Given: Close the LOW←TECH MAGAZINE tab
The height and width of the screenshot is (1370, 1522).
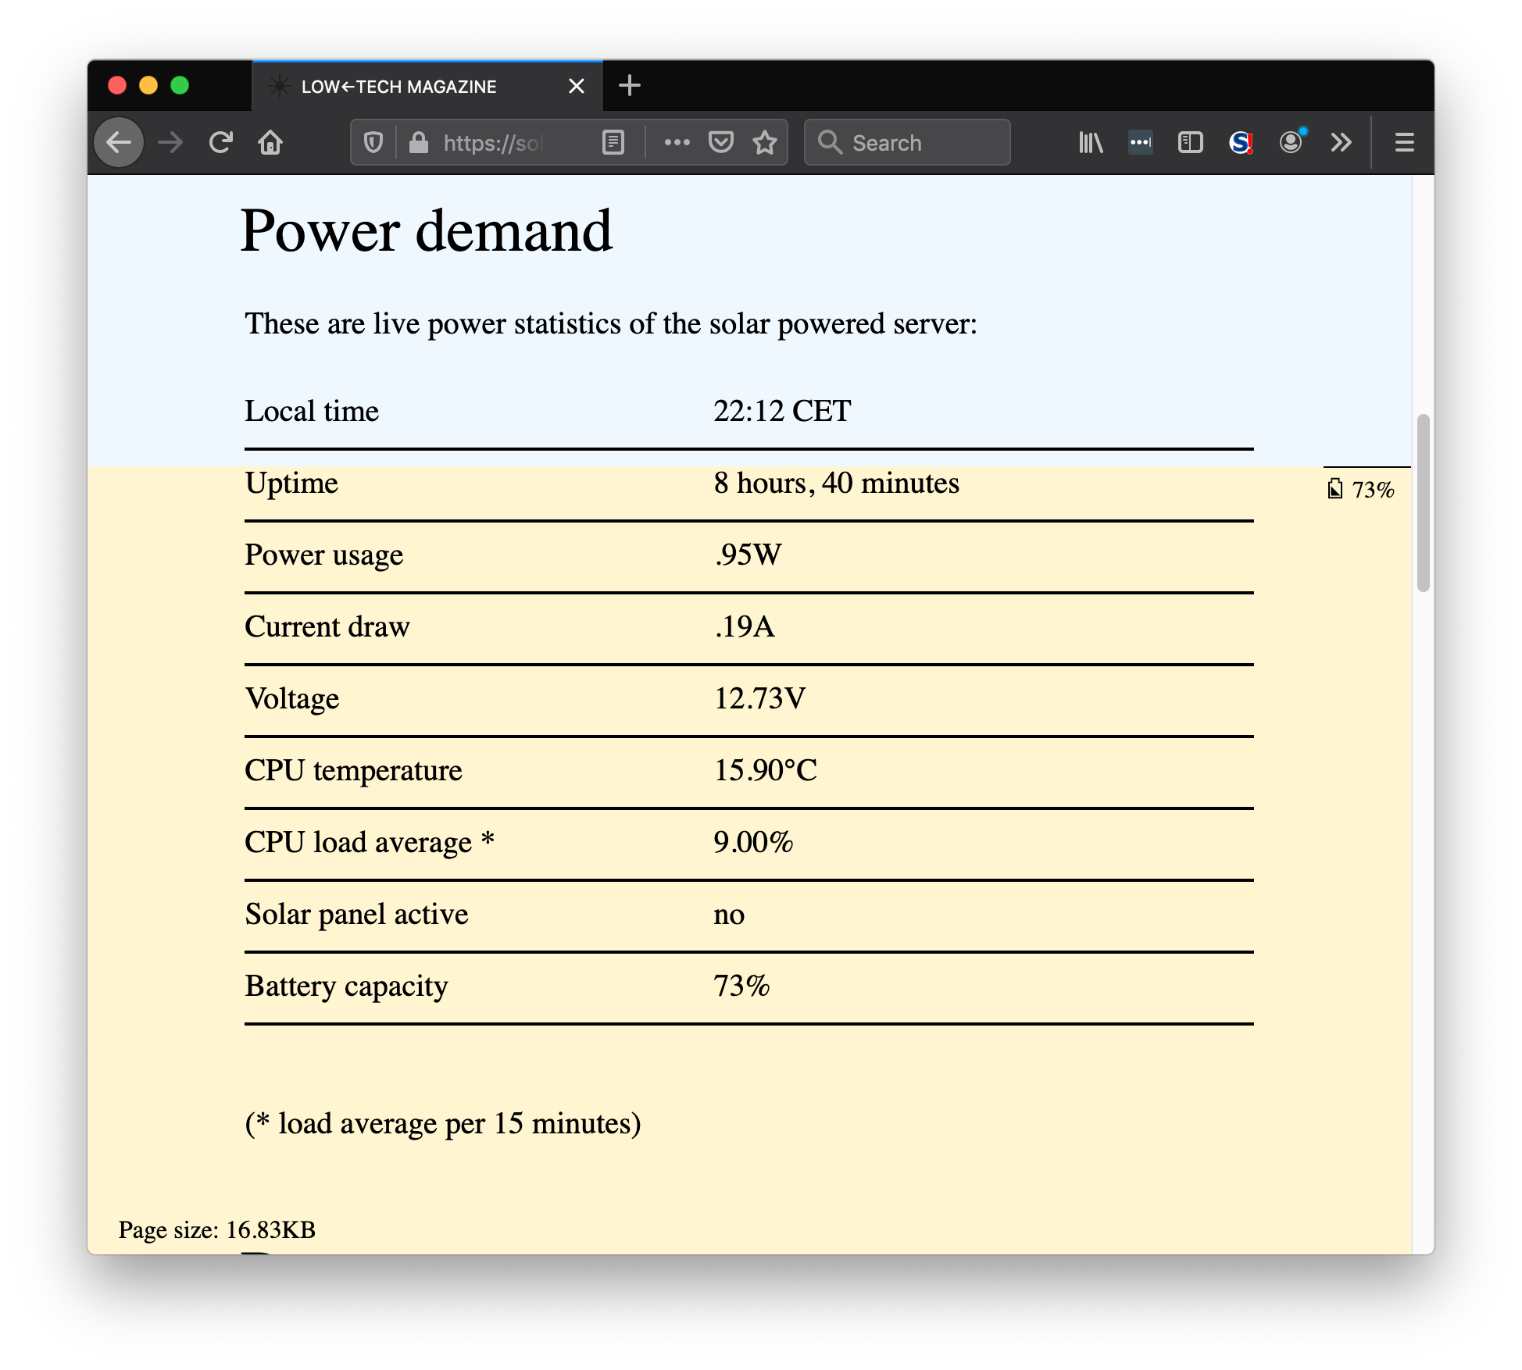Looking at the screenshot, I should pos(577,86).
